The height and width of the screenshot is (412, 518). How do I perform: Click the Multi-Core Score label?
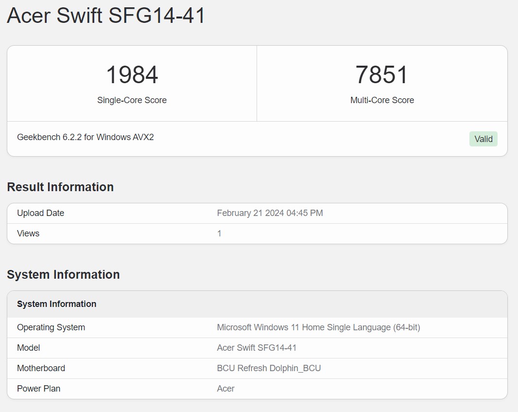(382, 100)
